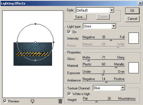Click the Intensity slider thumb
This screenshot has height=105, width=143.
coord(111,40)
